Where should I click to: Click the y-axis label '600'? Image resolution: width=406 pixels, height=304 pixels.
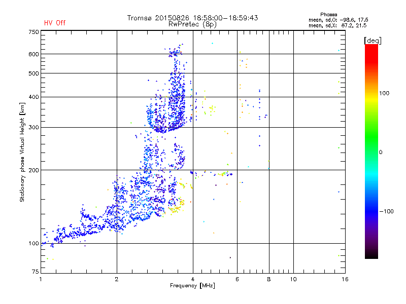click(33, 54)
